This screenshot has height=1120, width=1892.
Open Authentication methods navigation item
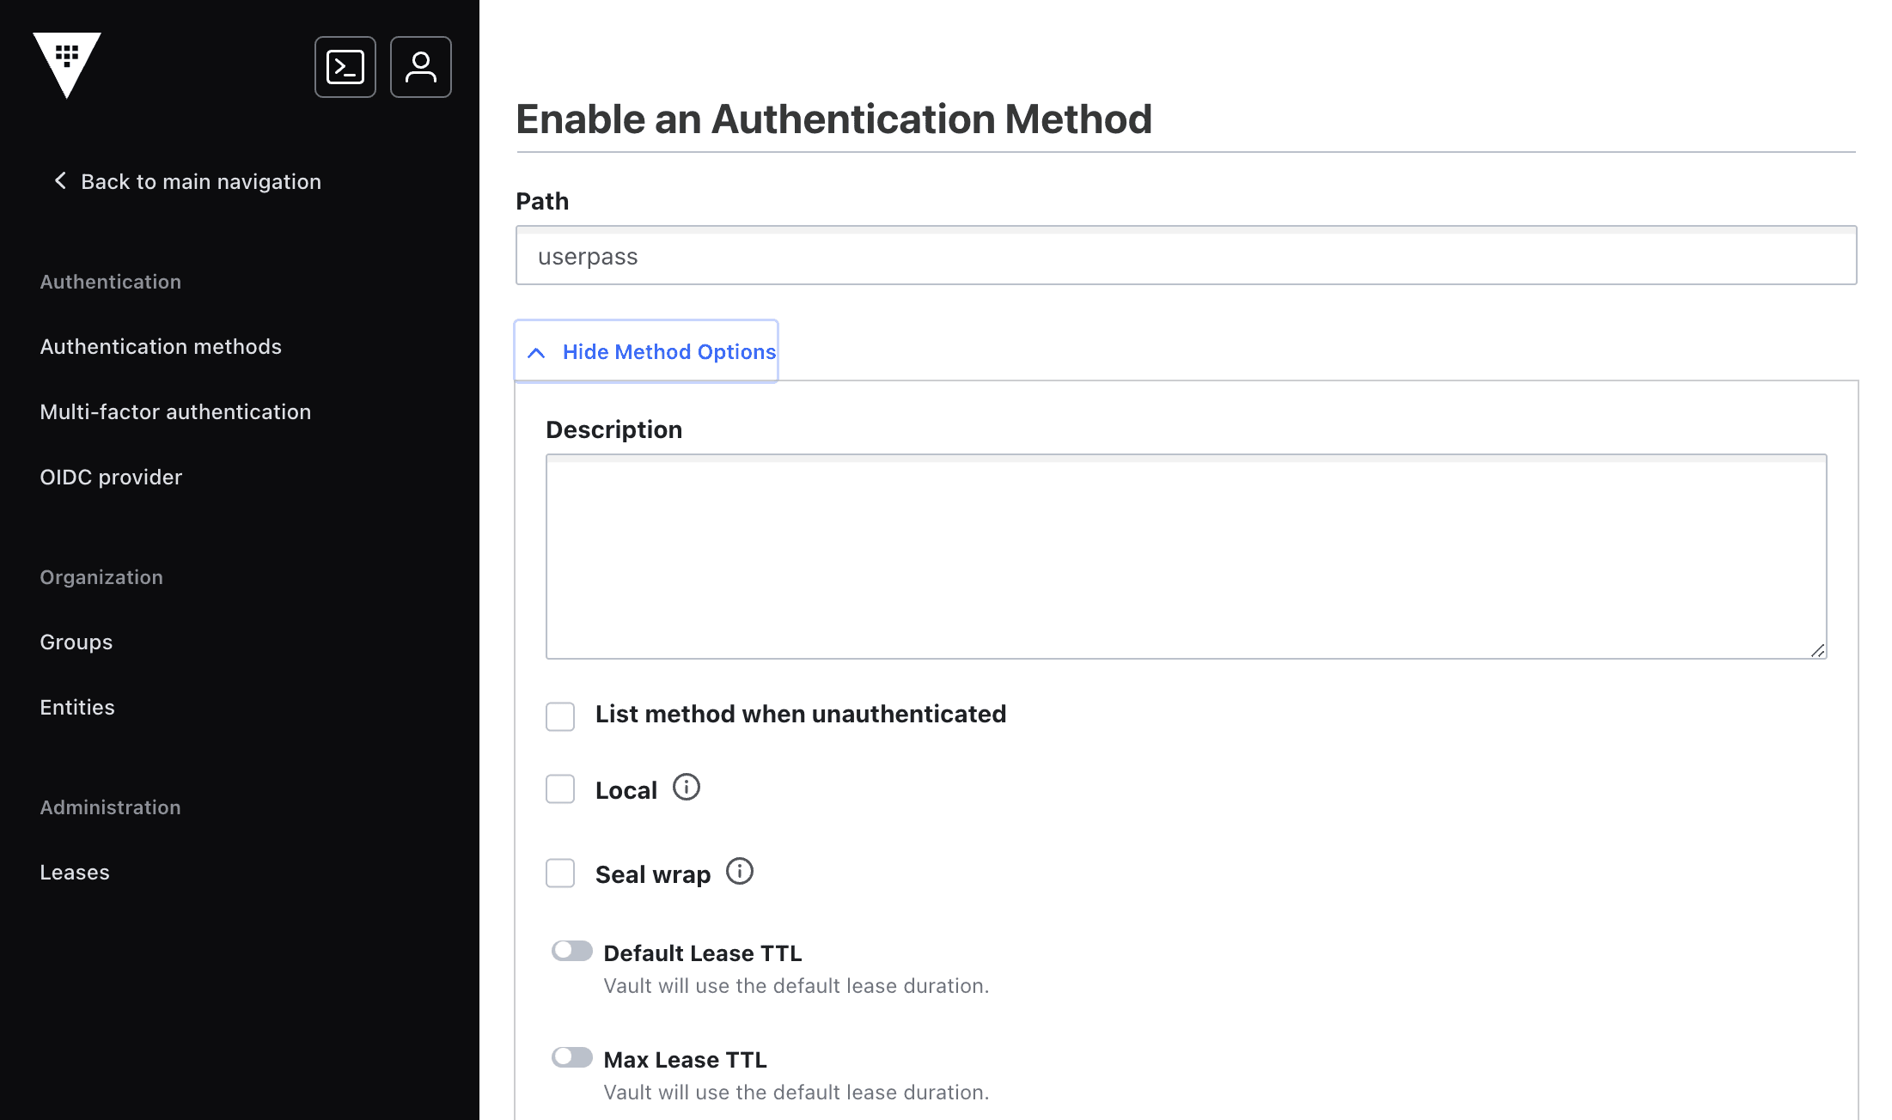pos(162,345)
